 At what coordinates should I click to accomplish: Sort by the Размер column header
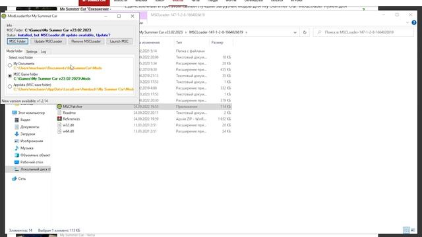(x=217, y=42)
